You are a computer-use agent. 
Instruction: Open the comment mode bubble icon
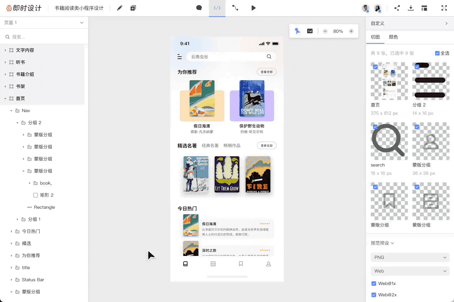click(199, 8)
